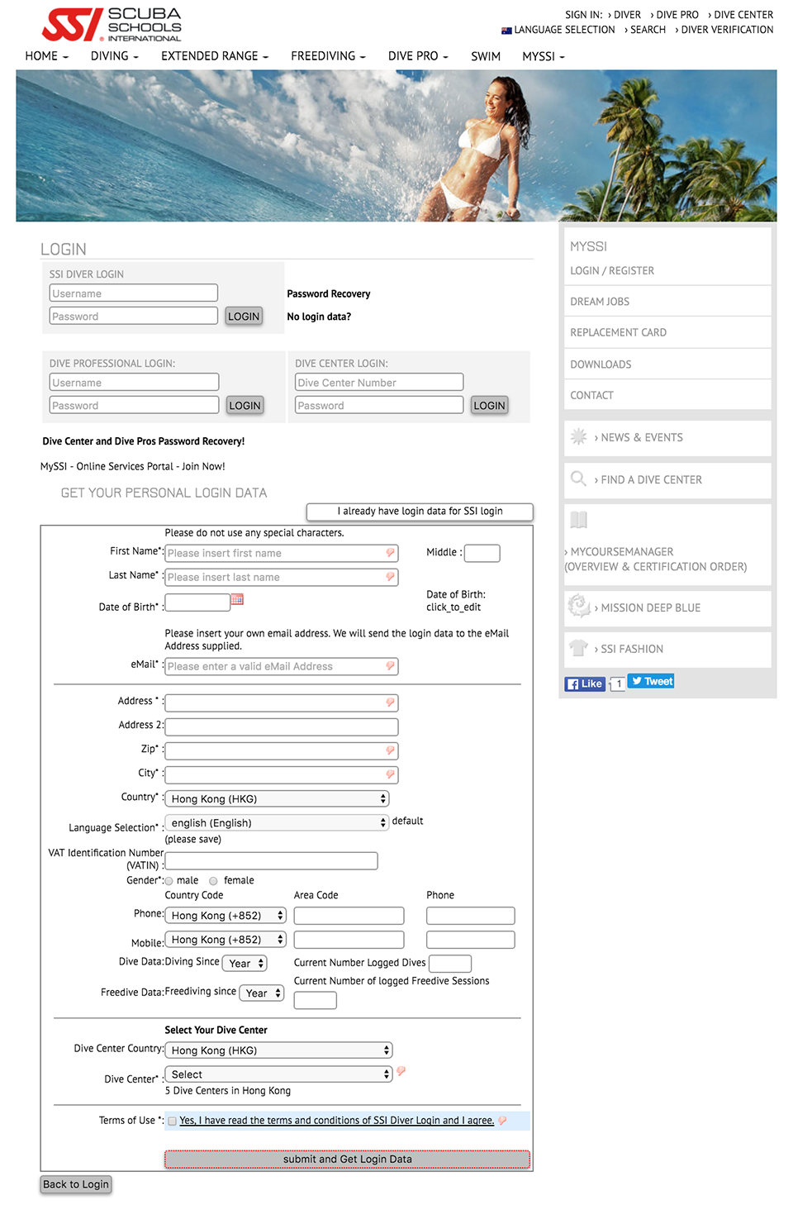Open the FREEDIVING navigation menu

pos(328,56)
